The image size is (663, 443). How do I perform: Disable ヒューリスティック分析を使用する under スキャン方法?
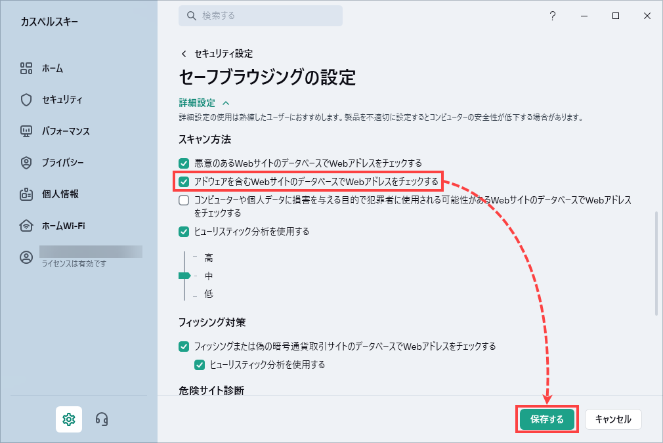(x=186, y=231)
